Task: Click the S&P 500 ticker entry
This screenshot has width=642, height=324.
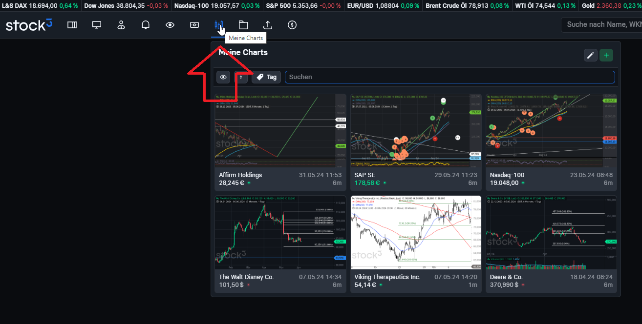Action: point(303,5)
